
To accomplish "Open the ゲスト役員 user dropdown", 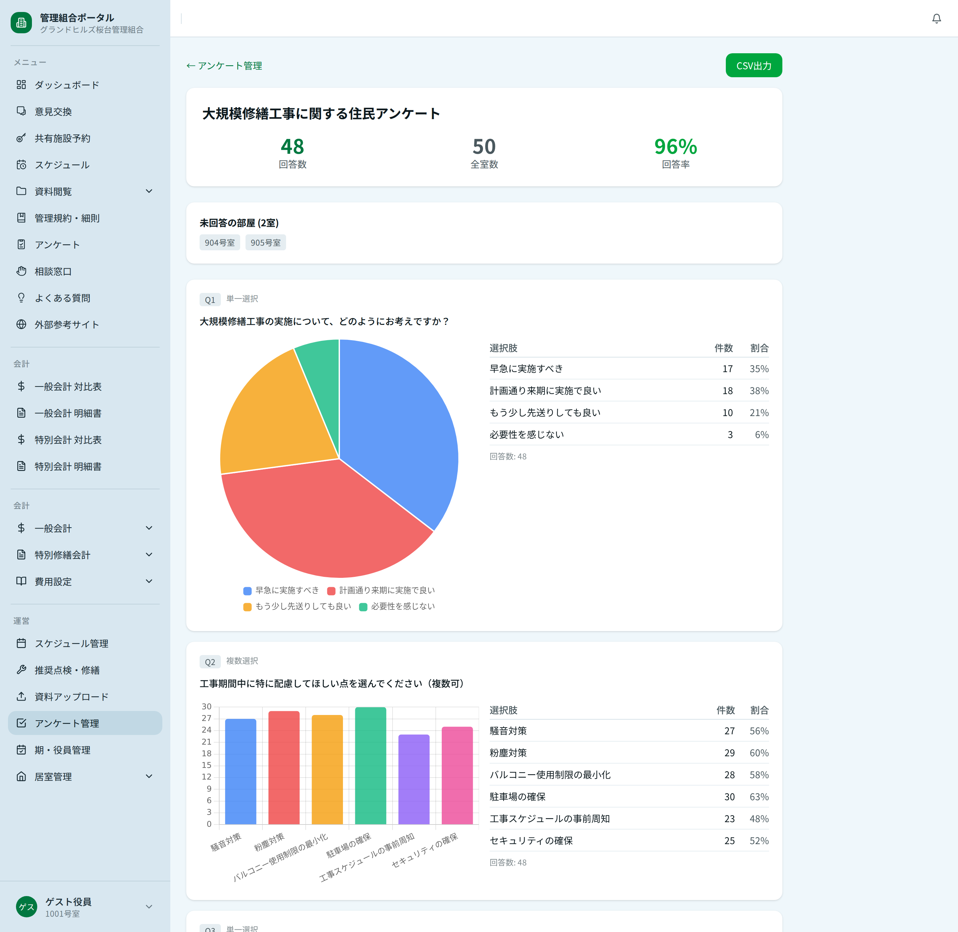I will (149, 907).
